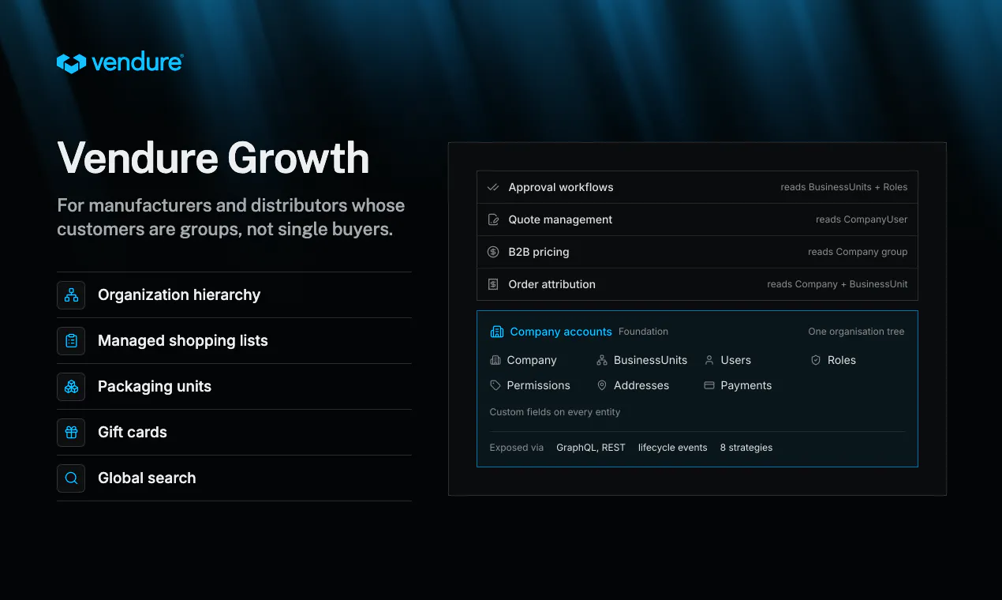Click the 'reads BusinessUnits + Roles' note
The width and height of the screenshot is (1002, 600).
point(844,188)
